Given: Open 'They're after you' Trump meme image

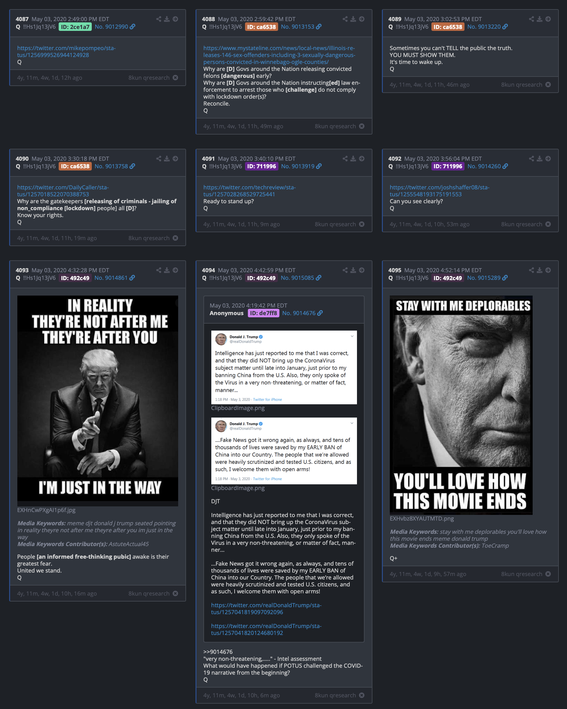Looking at the screenshot, I should (x=98, y=401).
